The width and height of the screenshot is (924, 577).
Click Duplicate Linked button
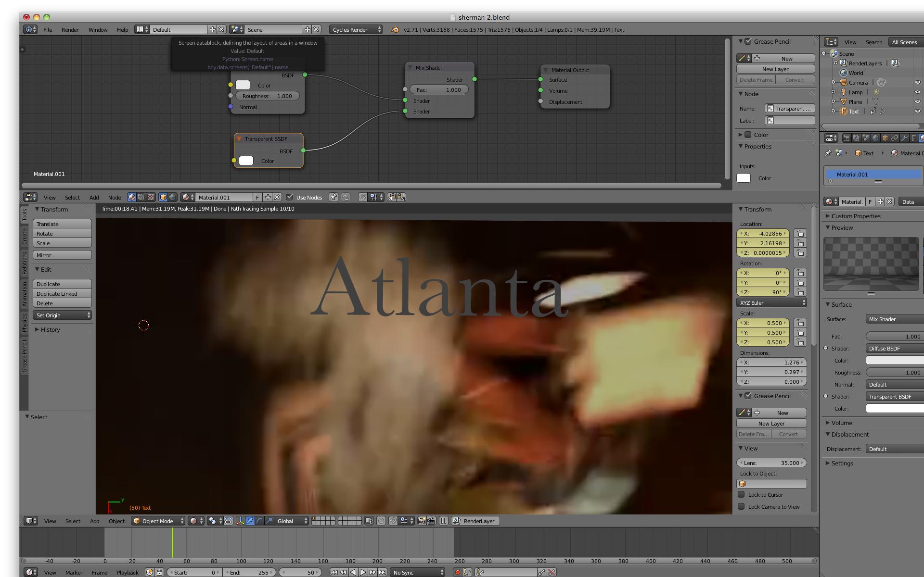(63, 293)
